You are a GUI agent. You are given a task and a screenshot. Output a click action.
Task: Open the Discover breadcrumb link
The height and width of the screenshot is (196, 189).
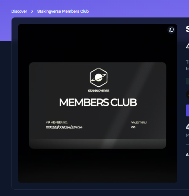(19, 12)
